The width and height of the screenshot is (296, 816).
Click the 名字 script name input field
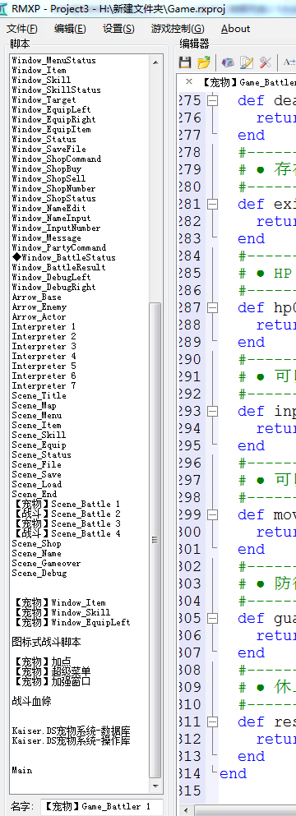coord(101,806)
